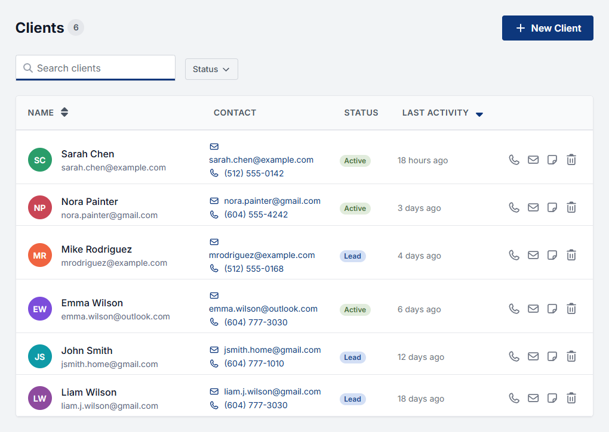The height and width of the screenshot is (432, 609).
Task: Select the MR avatar for Mike Rodriguez
Action: tap(40, 255)
